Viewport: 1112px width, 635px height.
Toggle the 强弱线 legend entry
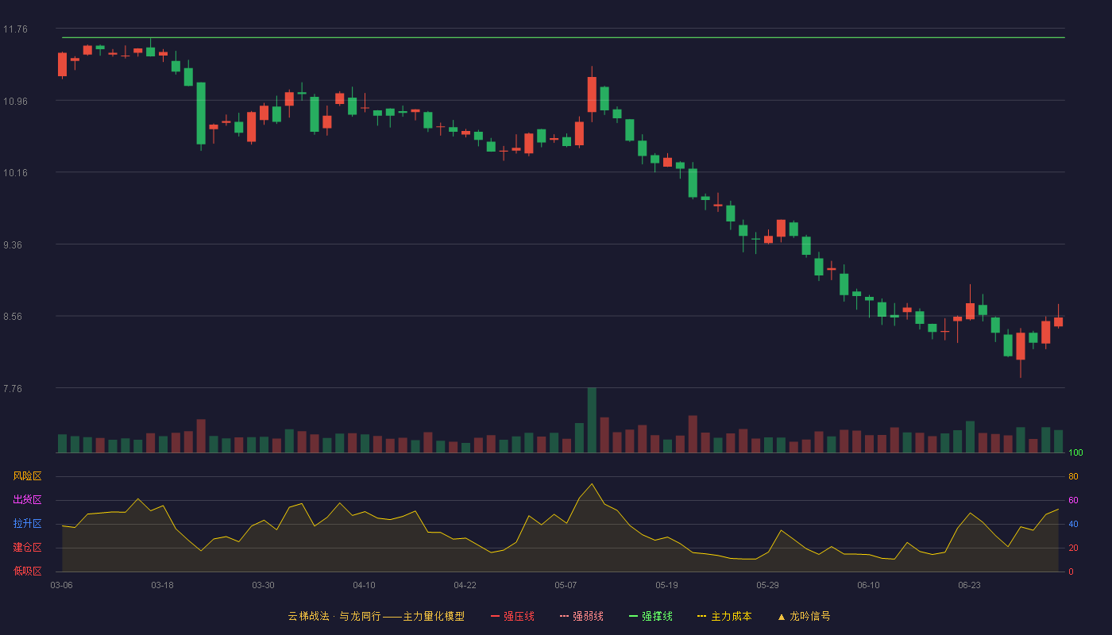point(581,616)
